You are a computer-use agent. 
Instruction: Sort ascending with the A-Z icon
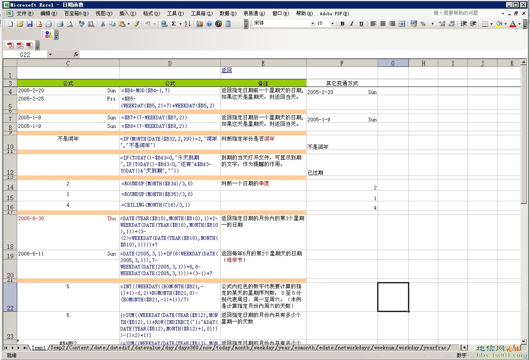click(187, 24)
